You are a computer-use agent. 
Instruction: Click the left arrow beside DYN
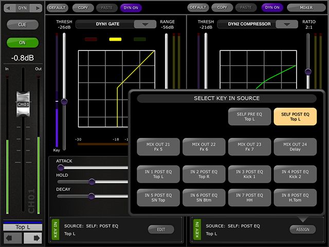point(9,8)
